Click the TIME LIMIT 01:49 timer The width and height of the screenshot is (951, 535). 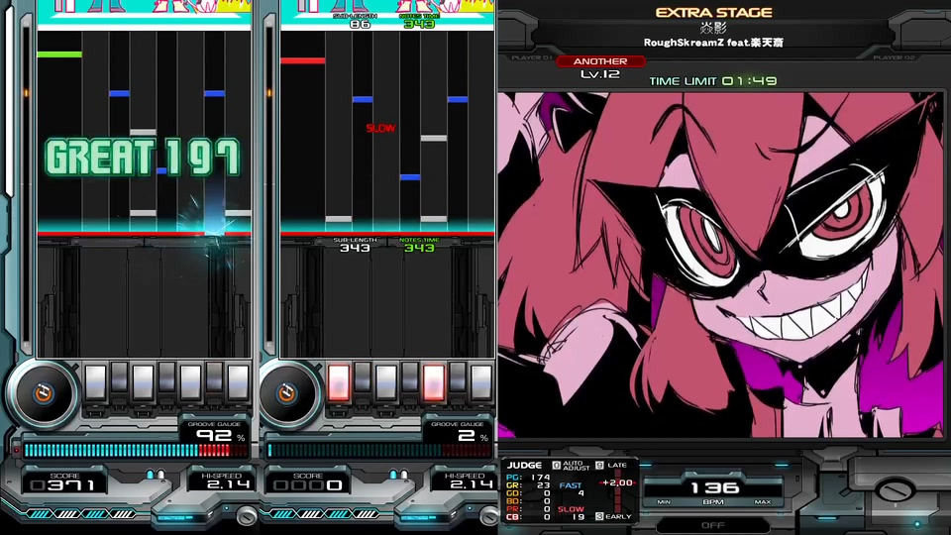(712, 80)
